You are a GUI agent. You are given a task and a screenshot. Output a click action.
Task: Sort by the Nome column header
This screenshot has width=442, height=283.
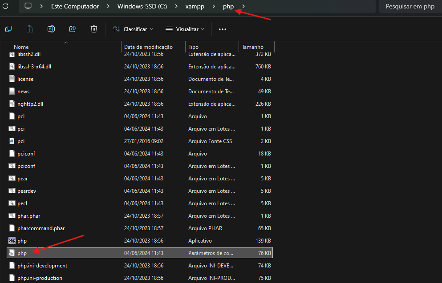pos(21,47)
